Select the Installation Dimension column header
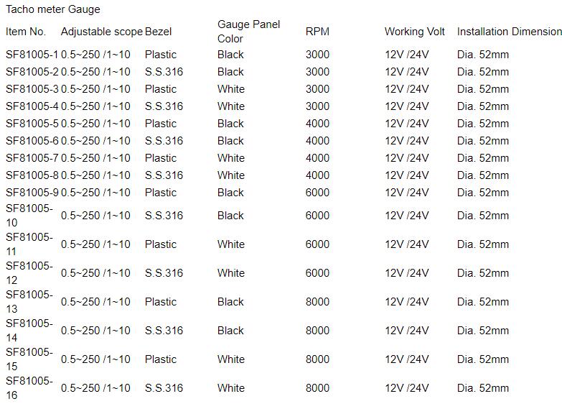Screen dimensions: 562x409 tap(509, 32)
